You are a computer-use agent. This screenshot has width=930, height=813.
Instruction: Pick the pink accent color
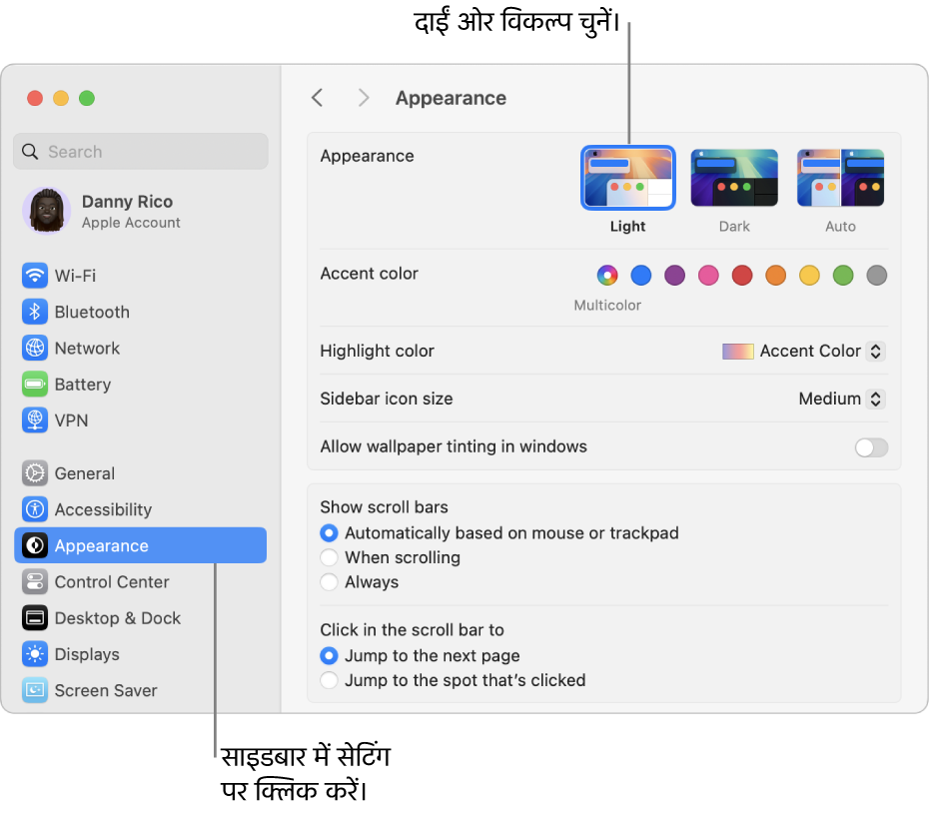708,275
